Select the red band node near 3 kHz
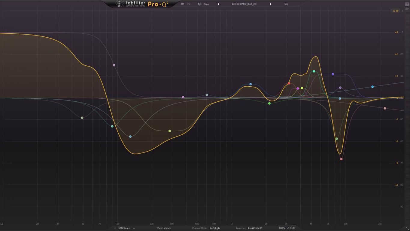 tap(289, 83)
